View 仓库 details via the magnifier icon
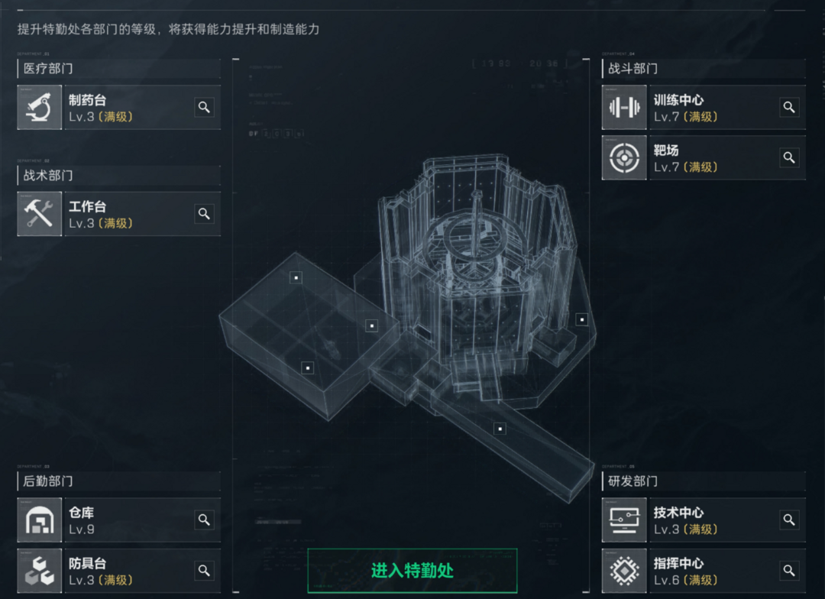Image resolution: width=825 pixels, height=599 pixels. pos(204,520)
